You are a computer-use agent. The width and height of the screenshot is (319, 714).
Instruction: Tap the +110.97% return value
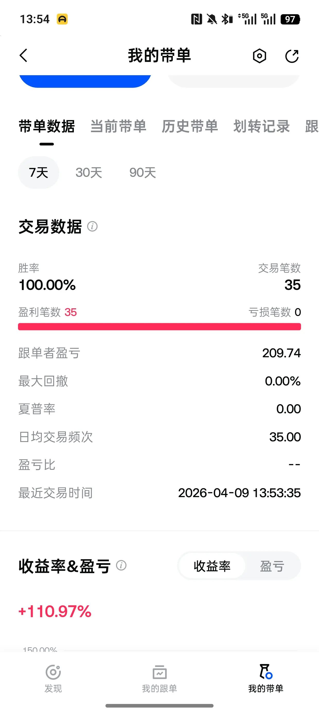click(55, 611)
